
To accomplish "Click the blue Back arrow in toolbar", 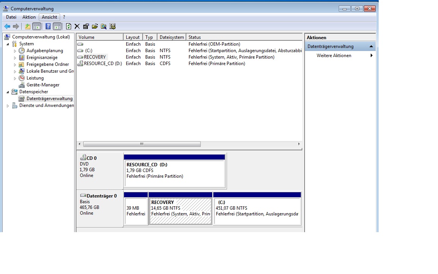I will click(7, 27).
